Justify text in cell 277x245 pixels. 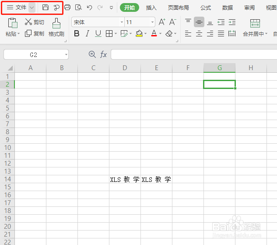click(x=221, y=33)
